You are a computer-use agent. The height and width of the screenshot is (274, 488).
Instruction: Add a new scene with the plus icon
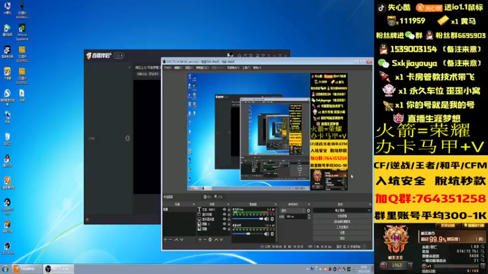point(165,239)
